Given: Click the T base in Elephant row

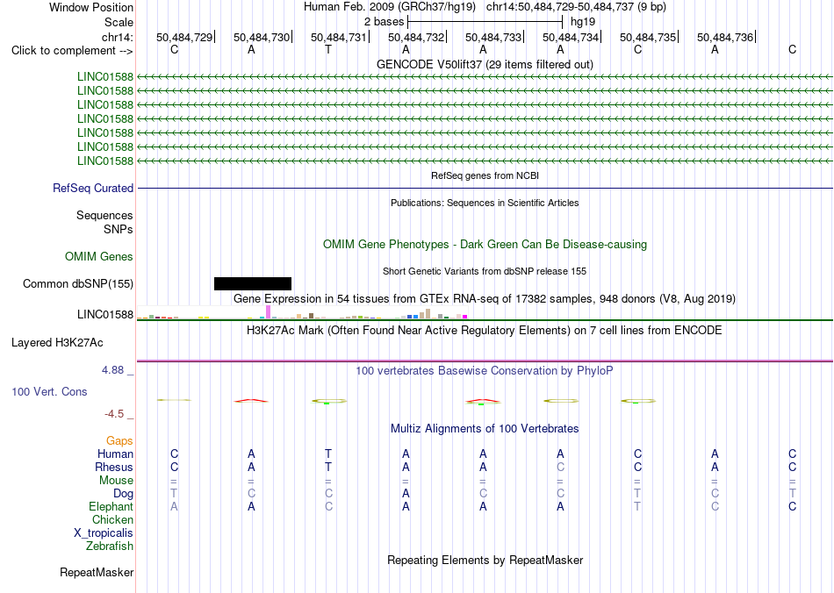Looking at the screenshot, I should [x=637, y=506].
